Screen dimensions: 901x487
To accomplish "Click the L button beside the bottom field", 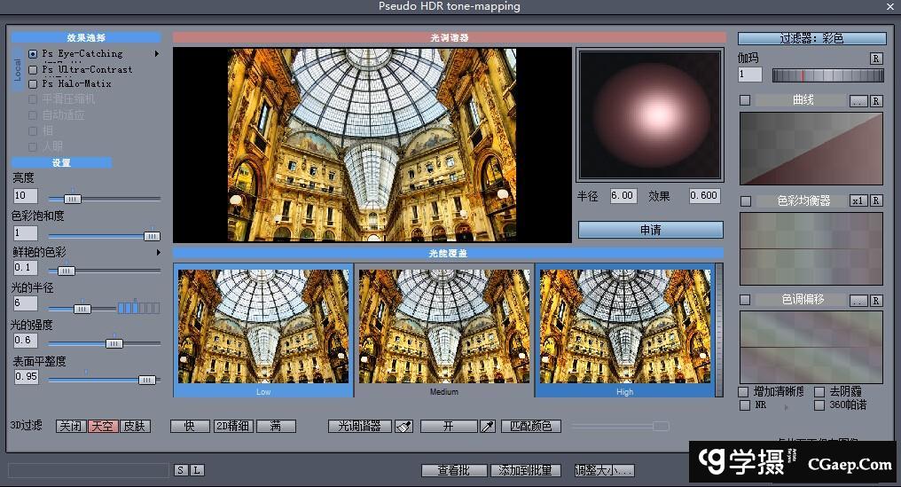I will coord(196,470).
